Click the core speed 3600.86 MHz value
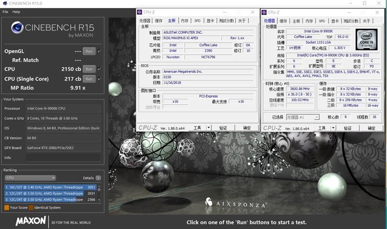 [300, 89]
